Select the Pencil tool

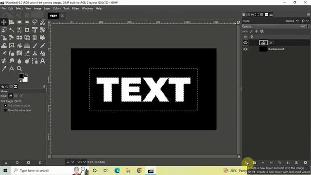point(42,45)
